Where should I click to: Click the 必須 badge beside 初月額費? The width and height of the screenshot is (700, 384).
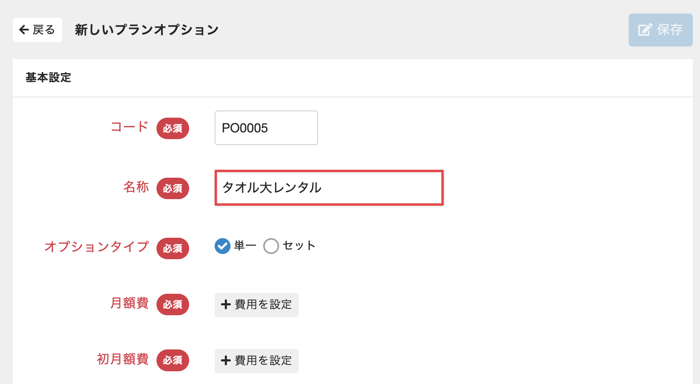pyautogui.click(x=172, y=360)
